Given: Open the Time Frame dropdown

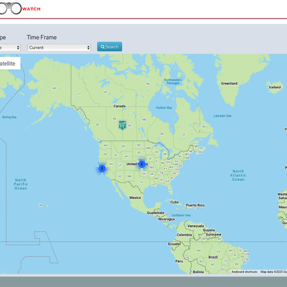Looking at the screenshot, I should tap(59, 48).
